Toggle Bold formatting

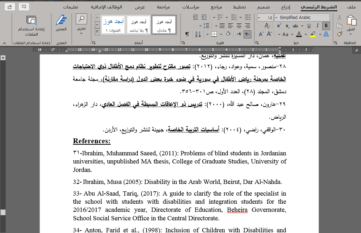pos(326,26)
